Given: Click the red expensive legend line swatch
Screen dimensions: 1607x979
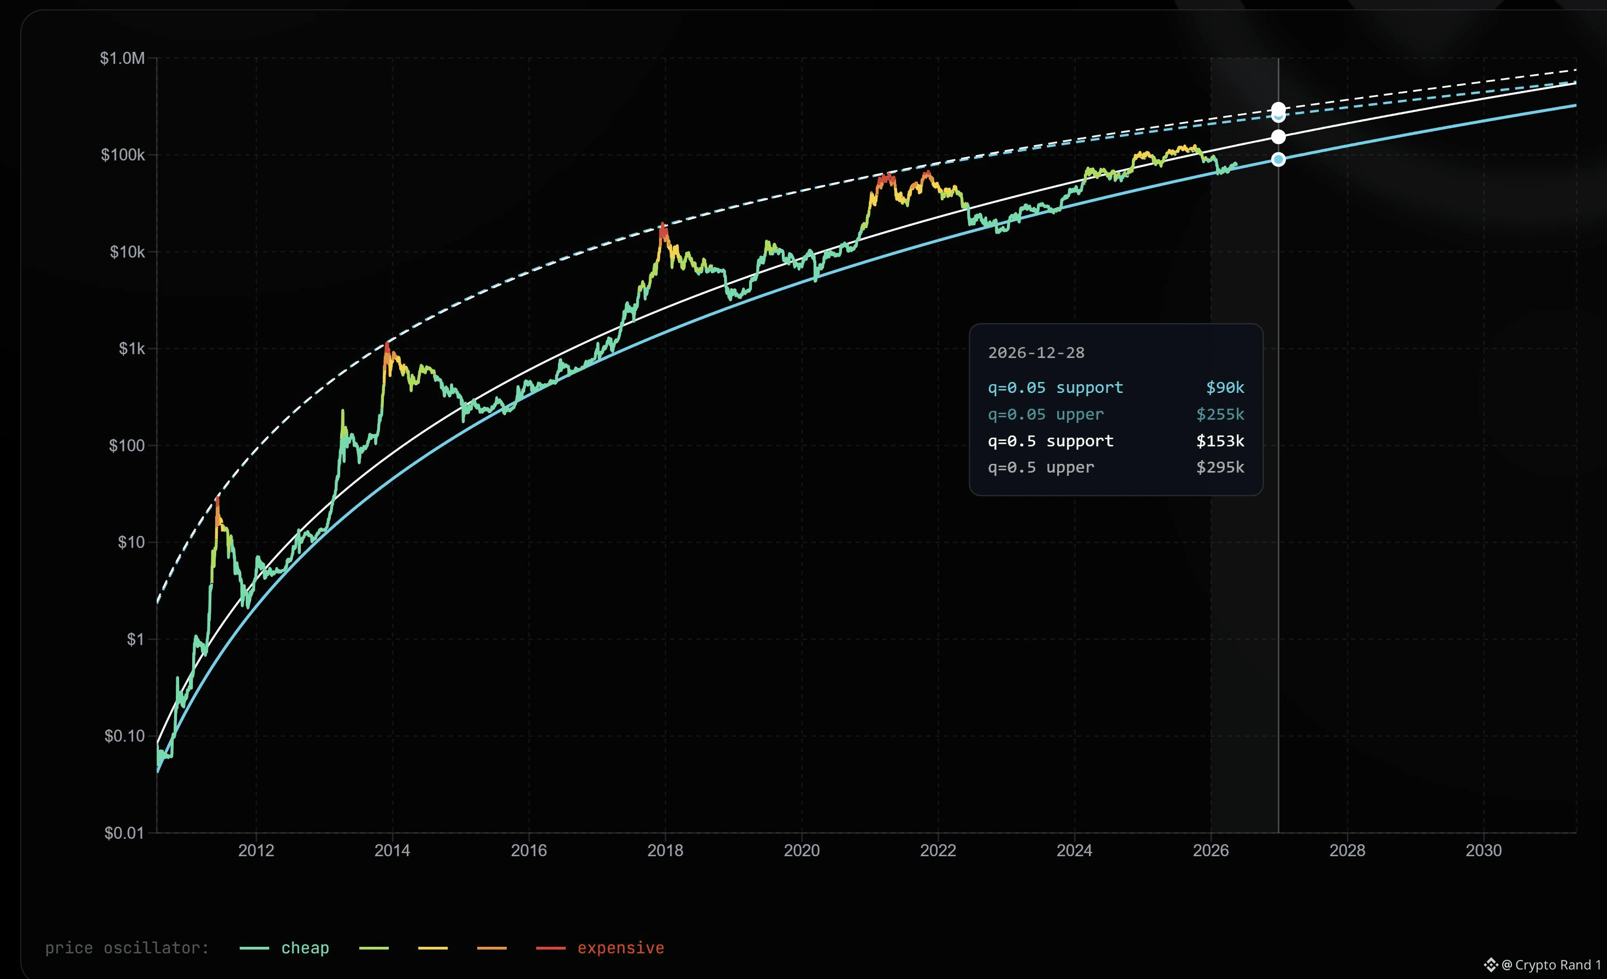Looking at the screenshot, I should [550, 948].
